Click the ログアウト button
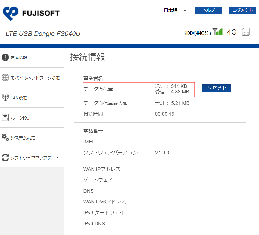The width and height of the screenshot is (259, 235). click(242, 10)
